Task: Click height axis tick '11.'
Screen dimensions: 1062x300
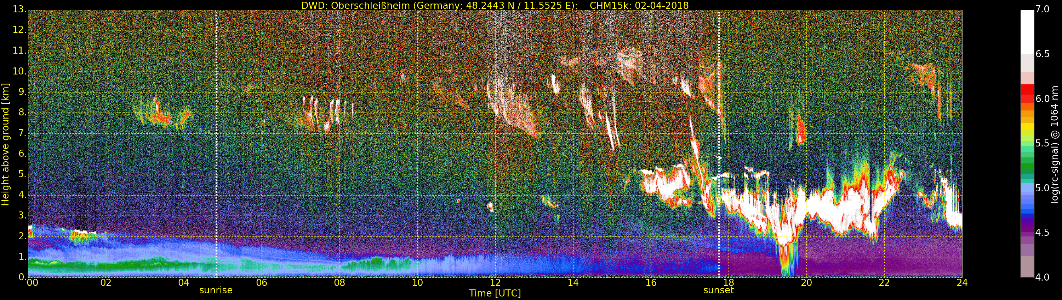Action: point(19,50)
